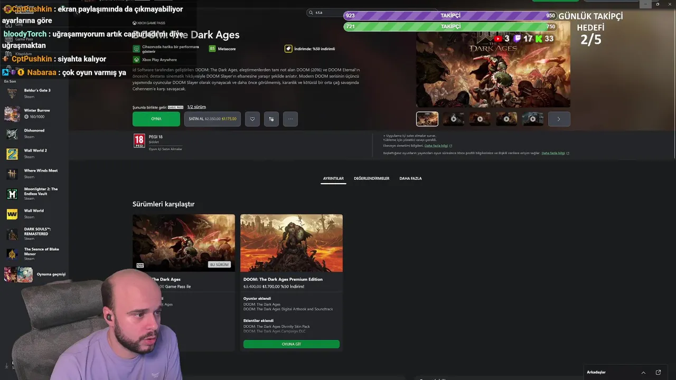Click the search magnifier icon

[311, 12]
